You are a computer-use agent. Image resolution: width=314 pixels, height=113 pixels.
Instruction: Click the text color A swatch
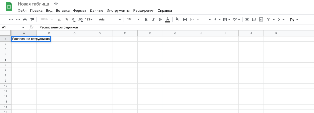point(168,19)
